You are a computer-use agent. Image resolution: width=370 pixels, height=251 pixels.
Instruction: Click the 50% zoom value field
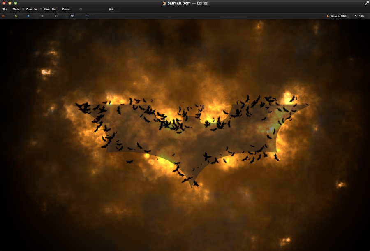113,9
